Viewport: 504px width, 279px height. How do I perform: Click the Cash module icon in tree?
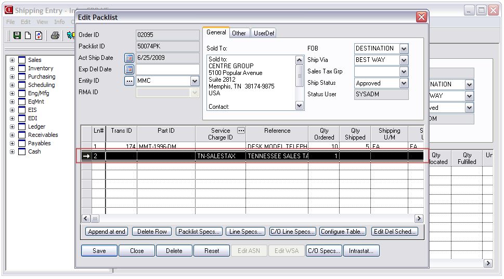[x=22, y=151]
